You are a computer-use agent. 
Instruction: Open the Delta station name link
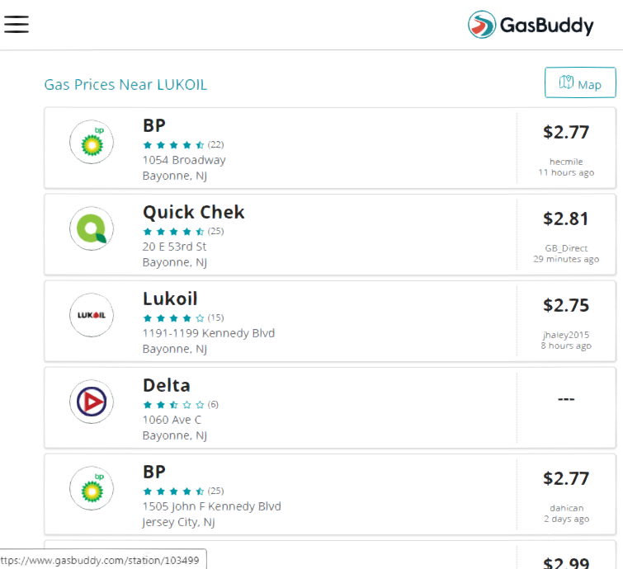[167, 385]
